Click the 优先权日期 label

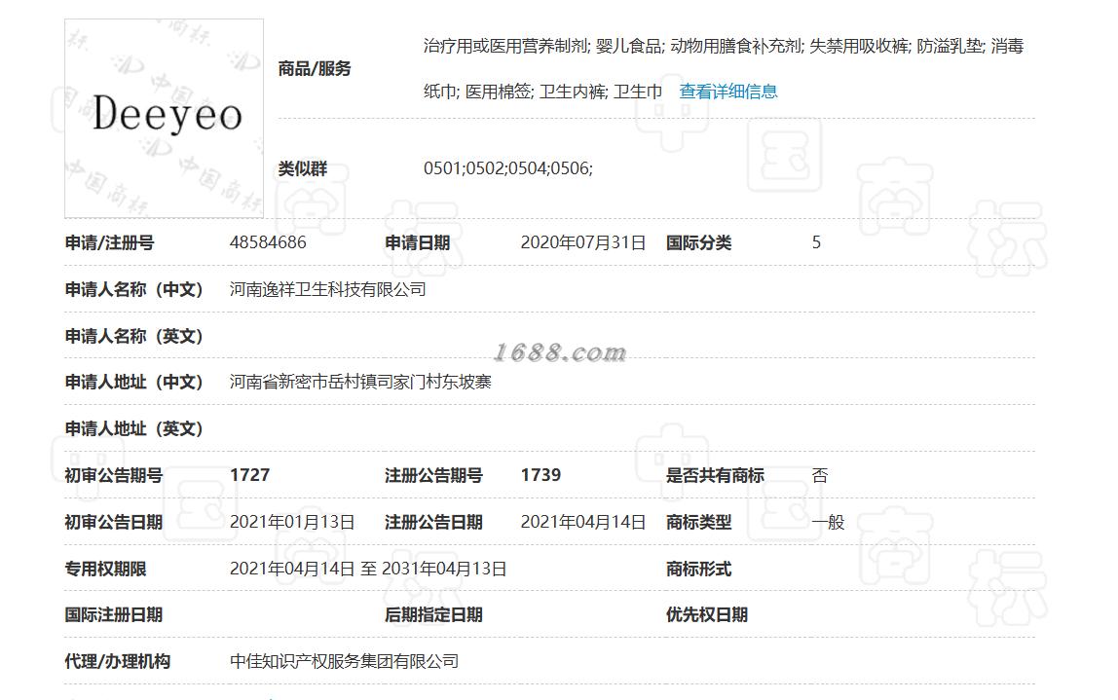click(x=707, y=614)
